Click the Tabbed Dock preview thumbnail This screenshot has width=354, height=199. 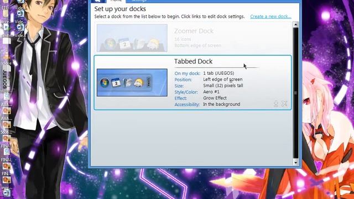(x=132, y=82)
